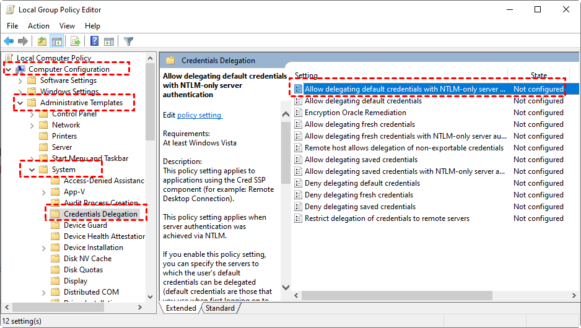
Task: Click the State column header
Action: click(x=538, y=76)
